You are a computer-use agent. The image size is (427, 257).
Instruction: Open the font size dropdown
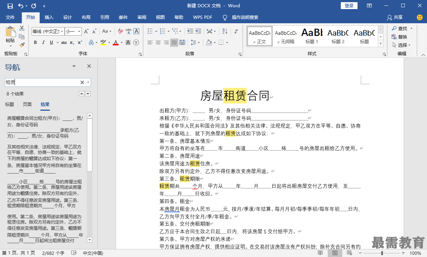pos(79,32)
